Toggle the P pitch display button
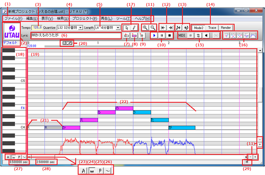 click(19, 157)
